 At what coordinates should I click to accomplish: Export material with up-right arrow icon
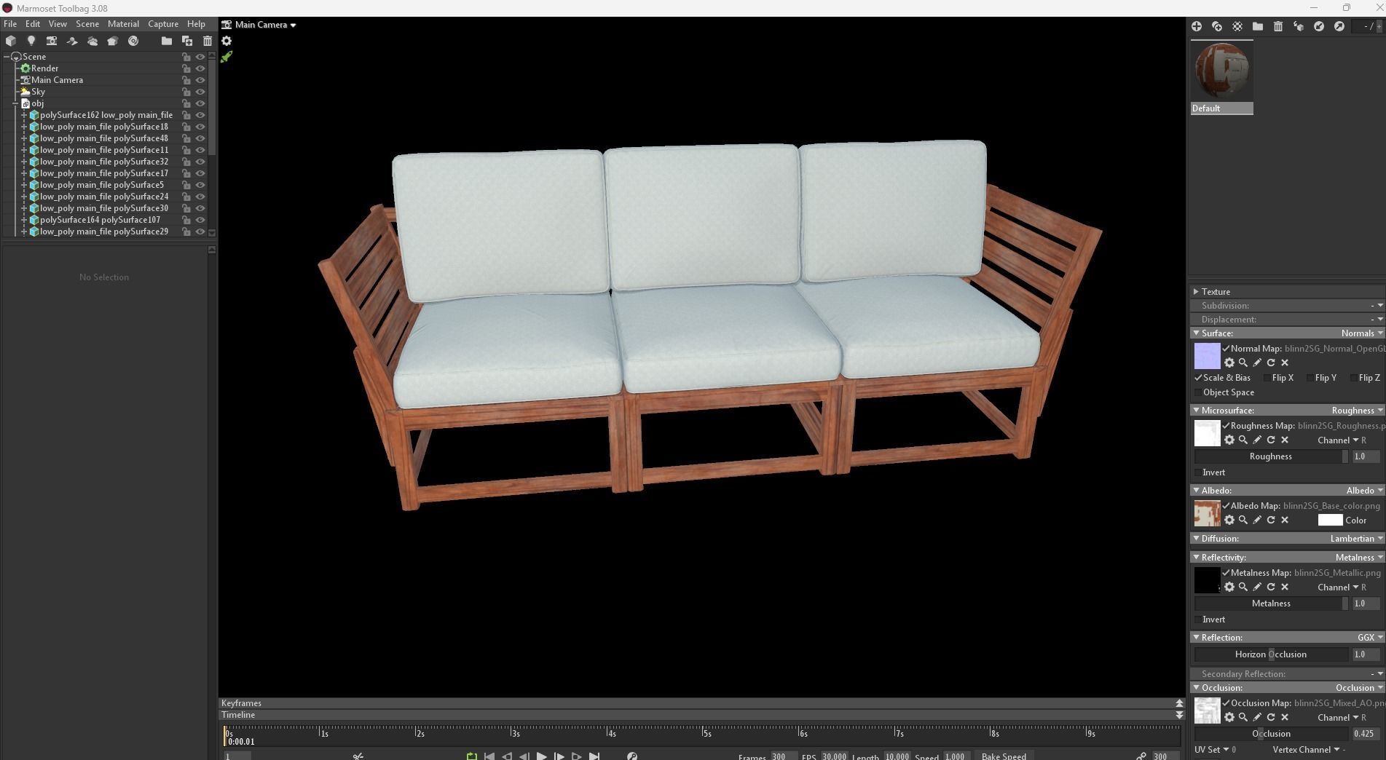pyautogui.click(x=1339, y=26)
